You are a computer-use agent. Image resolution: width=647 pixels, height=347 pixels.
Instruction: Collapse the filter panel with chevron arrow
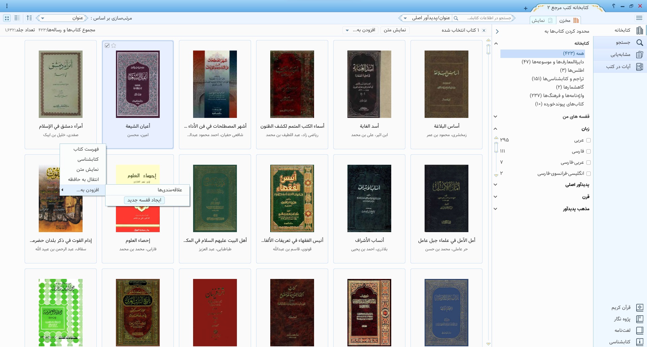tap(497, 31)
